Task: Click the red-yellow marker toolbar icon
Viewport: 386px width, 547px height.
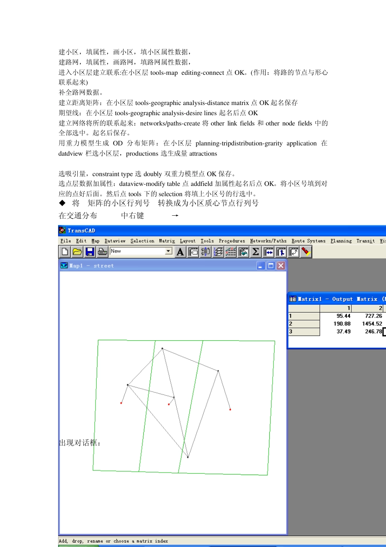Action: pyautogui.click(x=306, y=252)
